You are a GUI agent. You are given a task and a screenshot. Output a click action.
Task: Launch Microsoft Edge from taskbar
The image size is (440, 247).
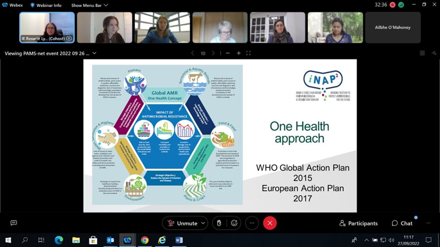point(59,240)
